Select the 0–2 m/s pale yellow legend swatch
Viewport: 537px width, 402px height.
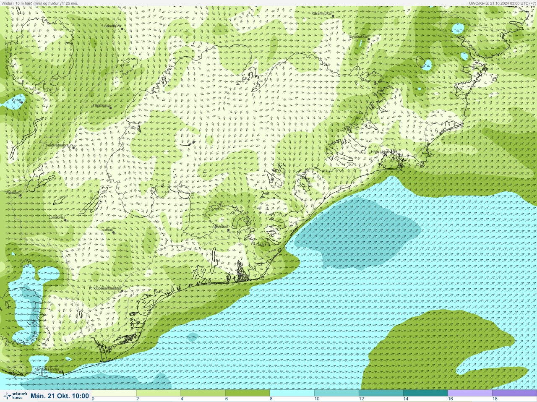pos(114,393)
